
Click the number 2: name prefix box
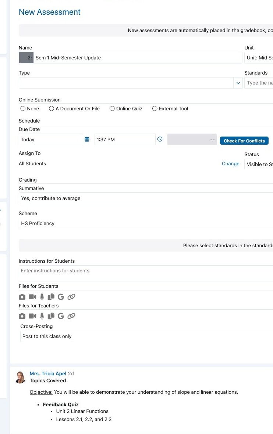tap(26, 58)
